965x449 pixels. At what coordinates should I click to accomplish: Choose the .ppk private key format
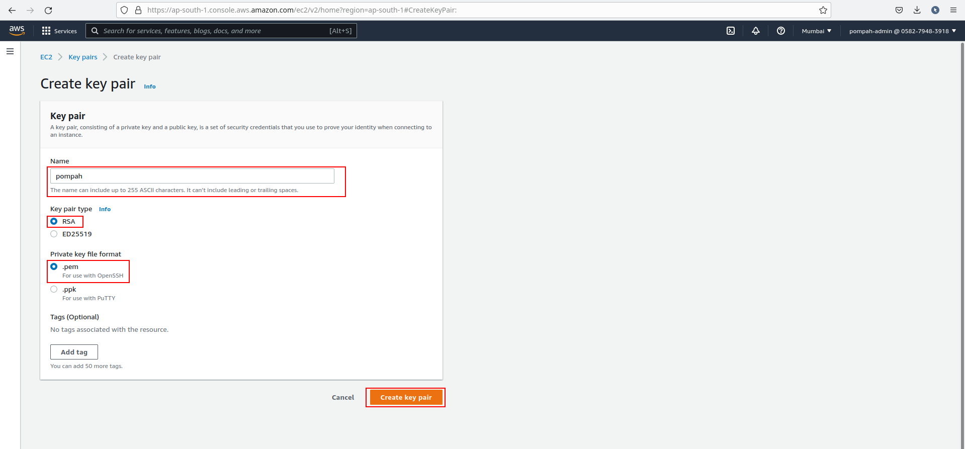[54, 289]
